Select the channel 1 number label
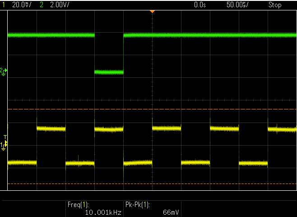This screenshot has width=297, height=217. (x=4, y=5)
